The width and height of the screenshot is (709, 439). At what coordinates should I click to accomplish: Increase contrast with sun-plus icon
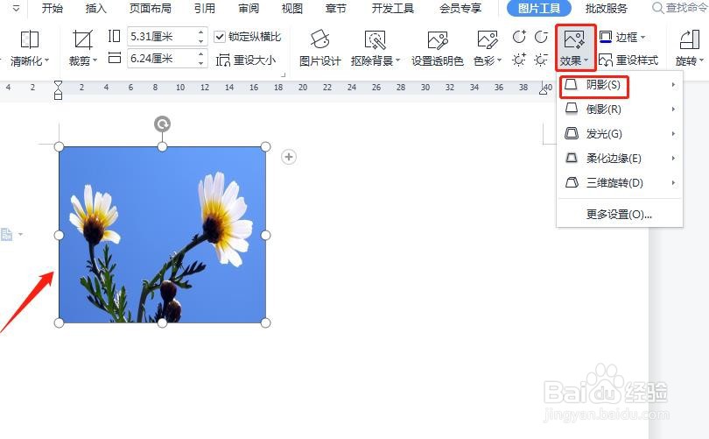coord(519,60)
